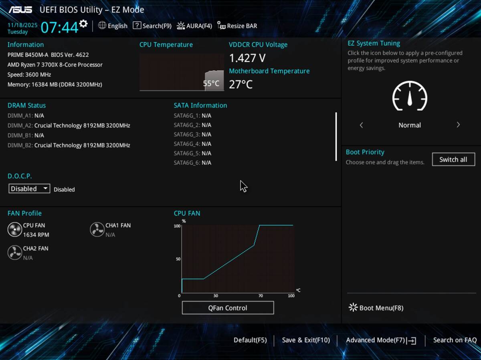Click the Resize BAR label

click(x=242, y=26)
